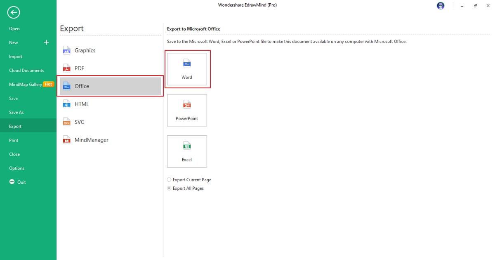
Task: Click the PowerPoint slide icon
Action: [187, 104]
